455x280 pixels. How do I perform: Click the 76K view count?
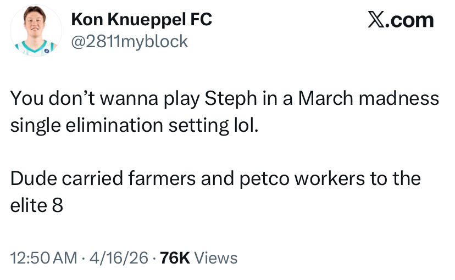coord(175,258)
